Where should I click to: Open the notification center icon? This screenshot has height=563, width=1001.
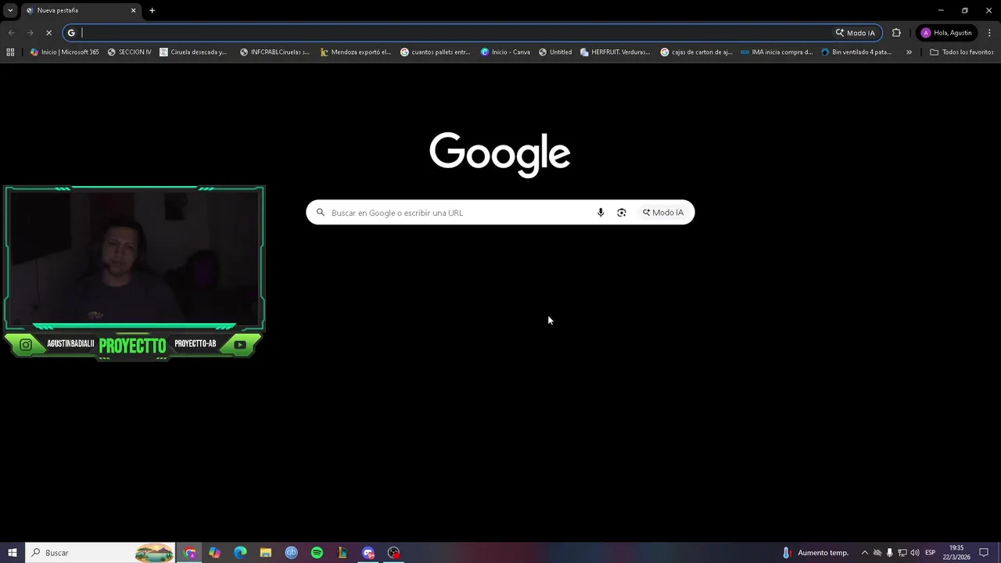[x=984, y=553]
